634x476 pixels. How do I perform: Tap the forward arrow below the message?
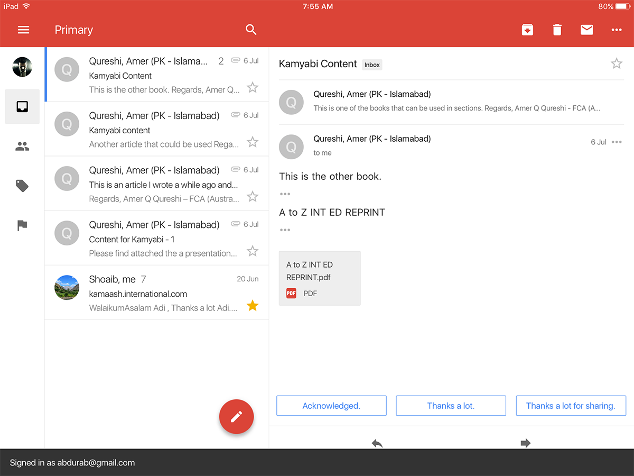pos(525,443)
